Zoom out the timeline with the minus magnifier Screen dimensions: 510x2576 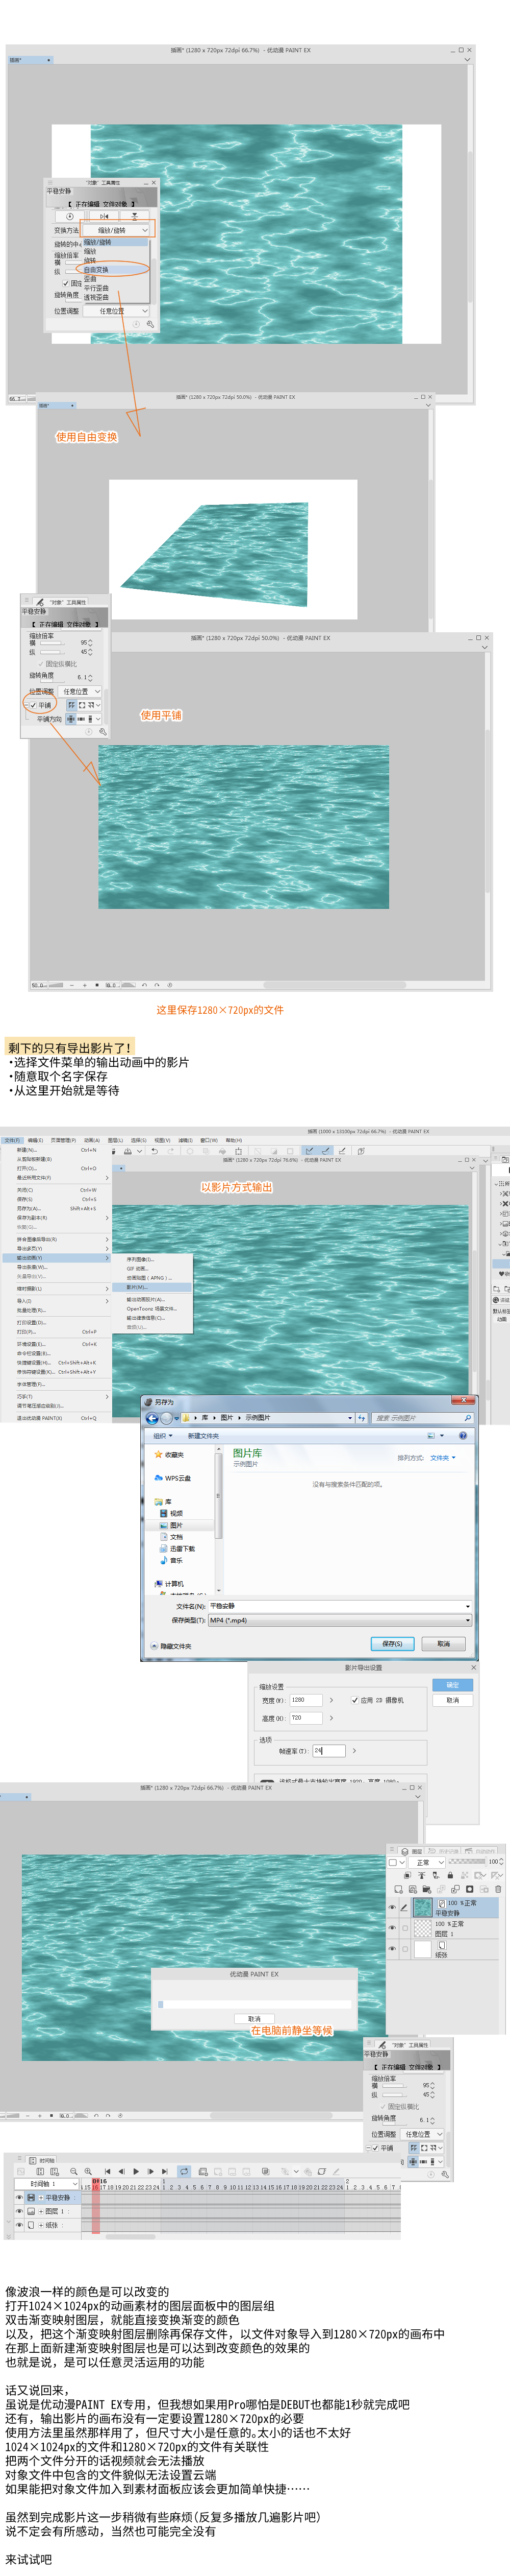pyautogui.click(x=73, y=2171)
